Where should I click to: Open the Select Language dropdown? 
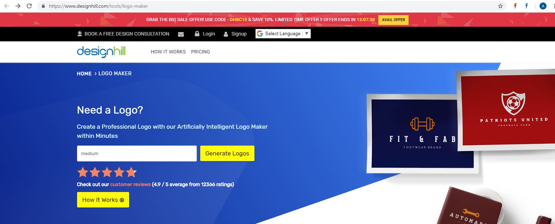pos(283,34)
